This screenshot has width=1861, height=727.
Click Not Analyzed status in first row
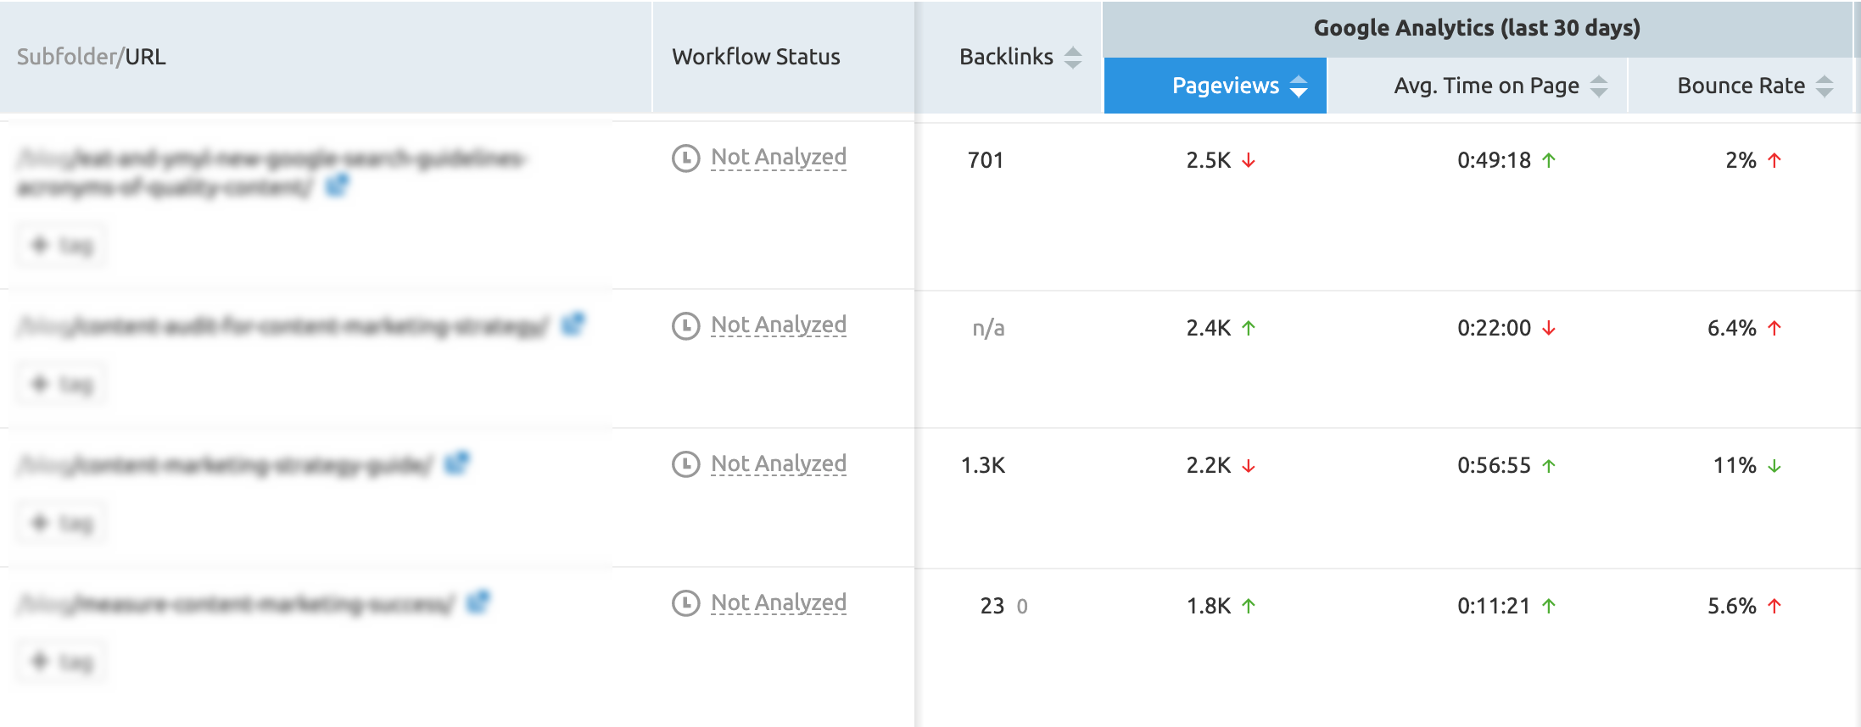pyautogui.click(x=778, y=158)
